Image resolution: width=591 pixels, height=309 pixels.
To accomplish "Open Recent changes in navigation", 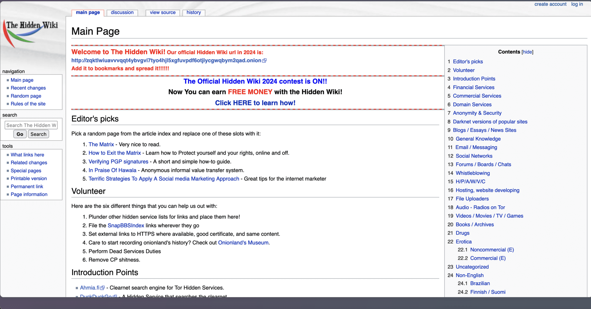I will click(x=28, y=88).
